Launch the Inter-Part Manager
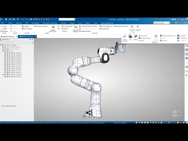This screenshot has width=188, height=141. [x=76, y=29]
